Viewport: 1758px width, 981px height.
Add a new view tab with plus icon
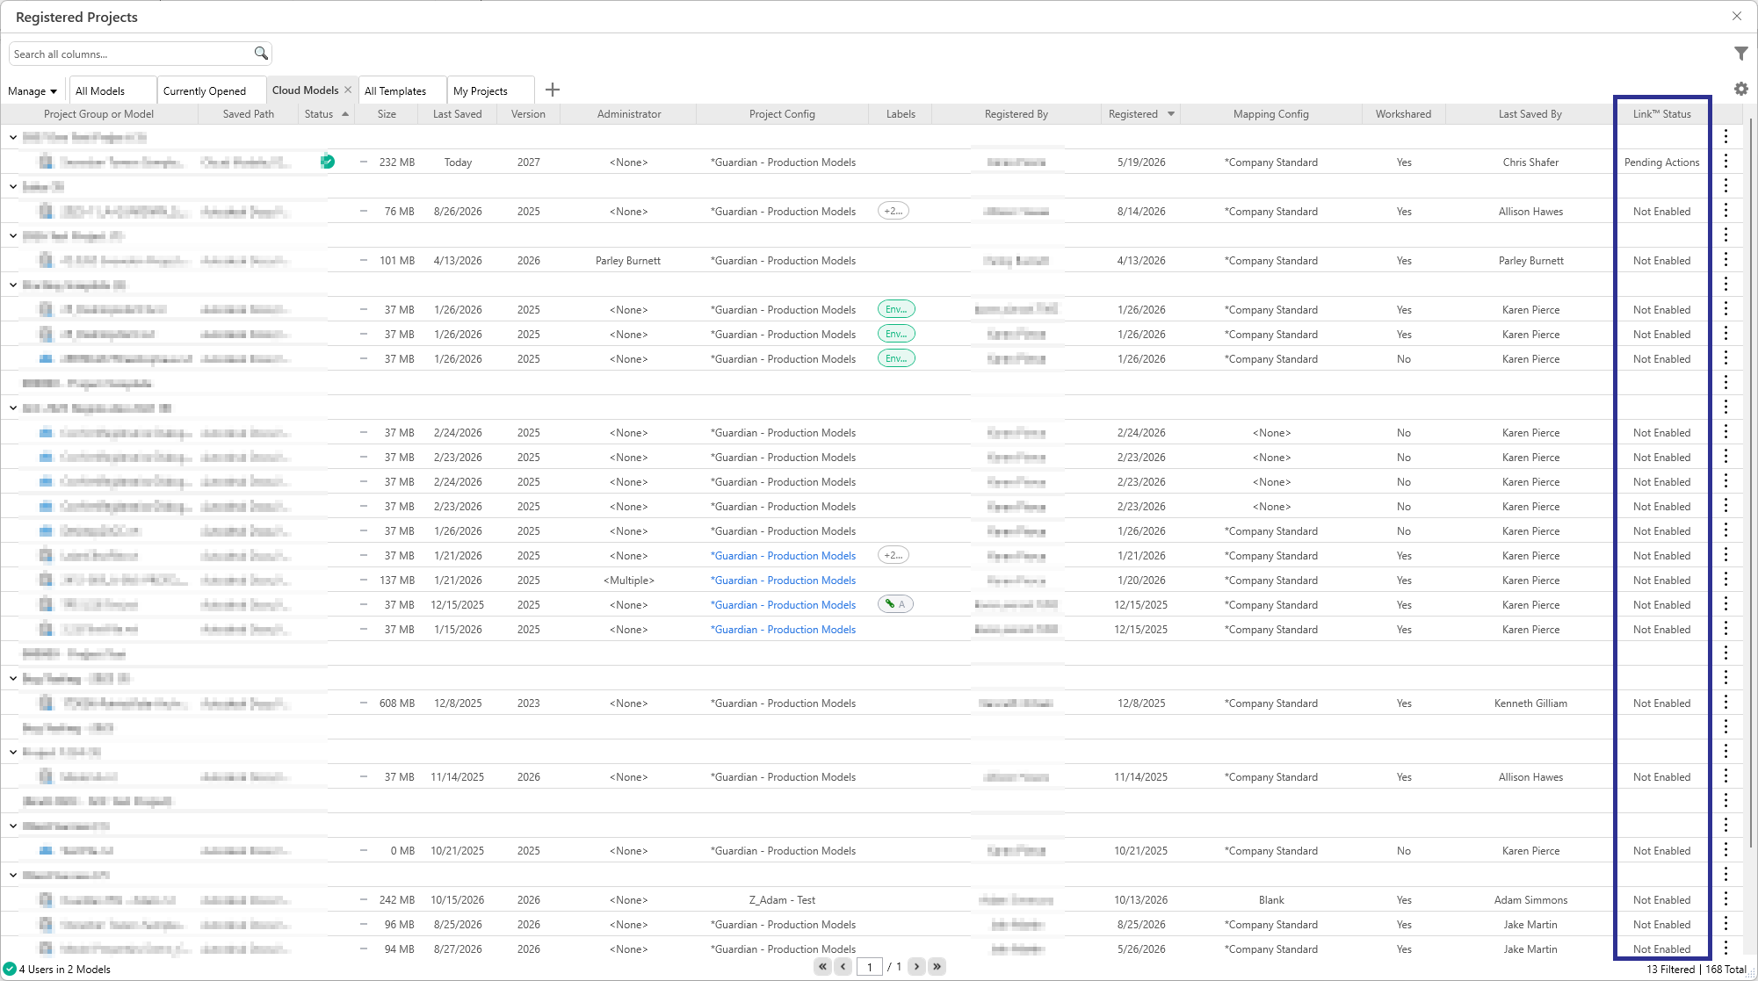(x=553, y=90)
